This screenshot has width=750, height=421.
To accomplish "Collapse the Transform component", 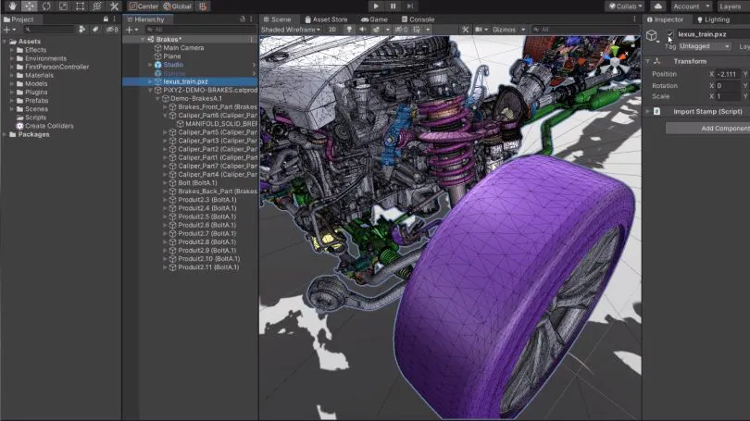I will [647, 61].
